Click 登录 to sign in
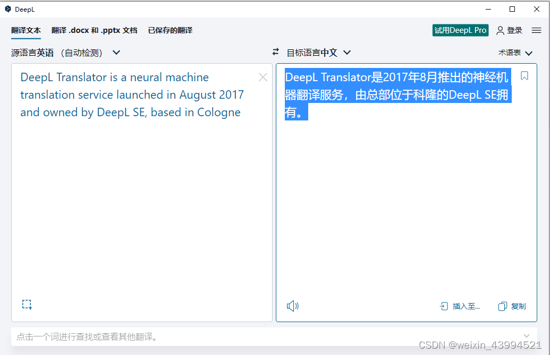 click(514, 30)
